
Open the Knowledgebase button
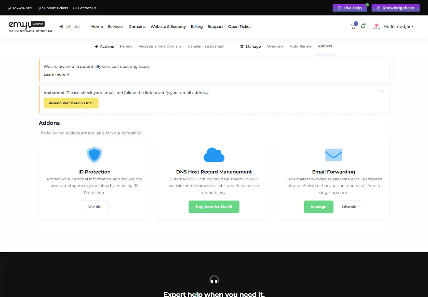tap(395, 8)
